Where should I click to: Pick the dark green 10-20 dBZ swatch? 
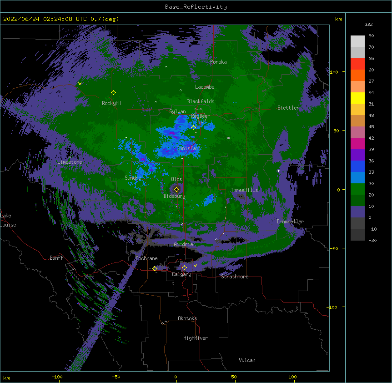357,201
